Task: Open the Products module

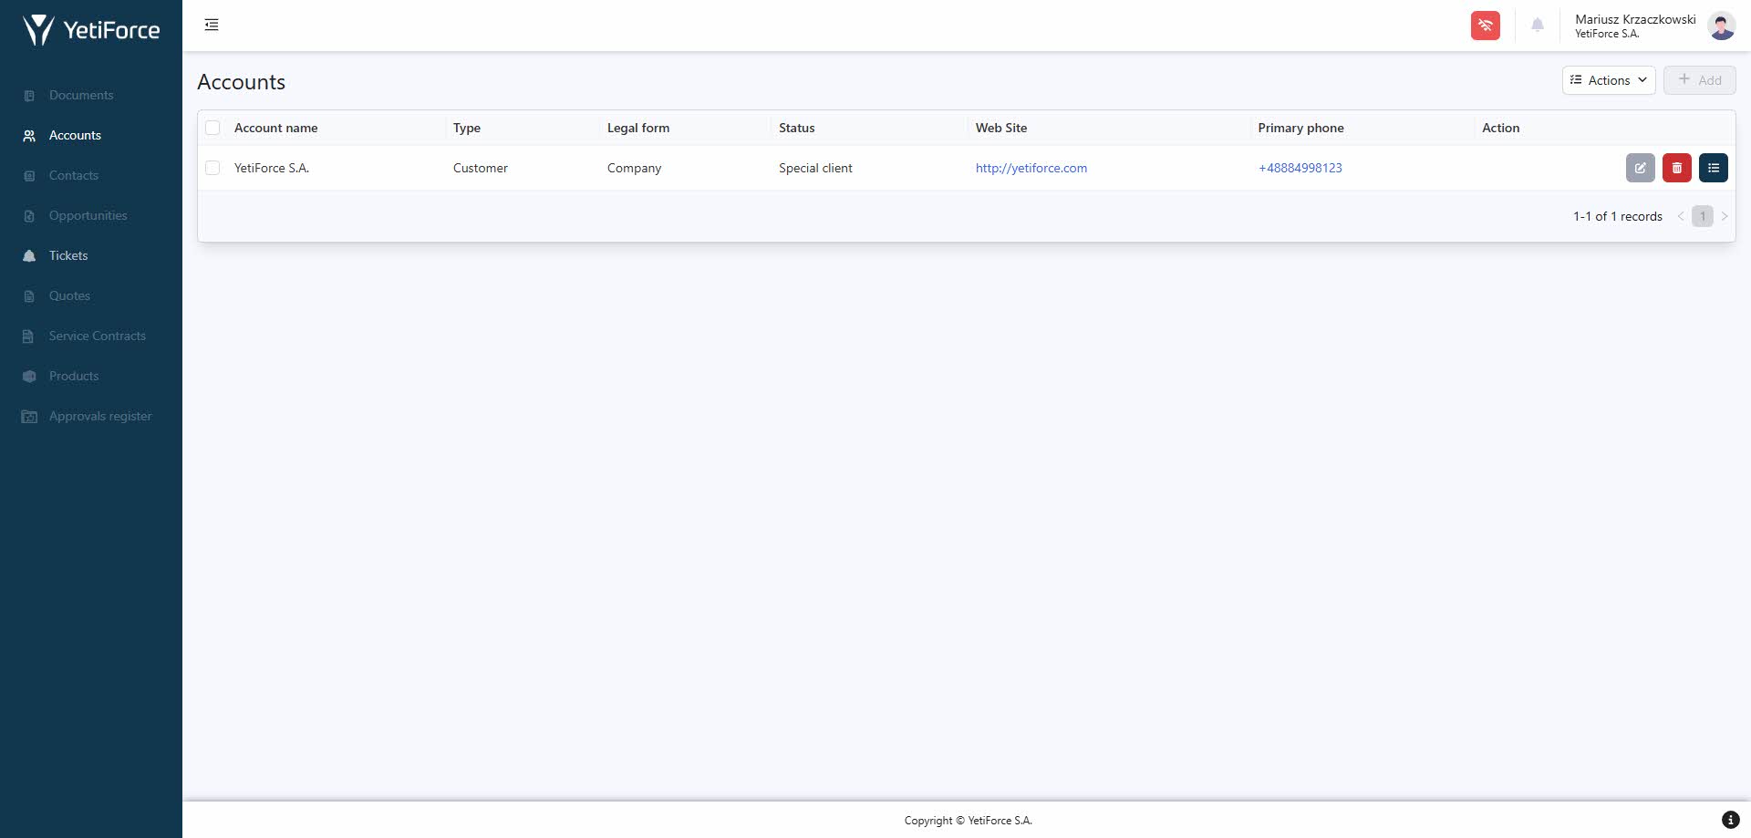Action: 74,376
